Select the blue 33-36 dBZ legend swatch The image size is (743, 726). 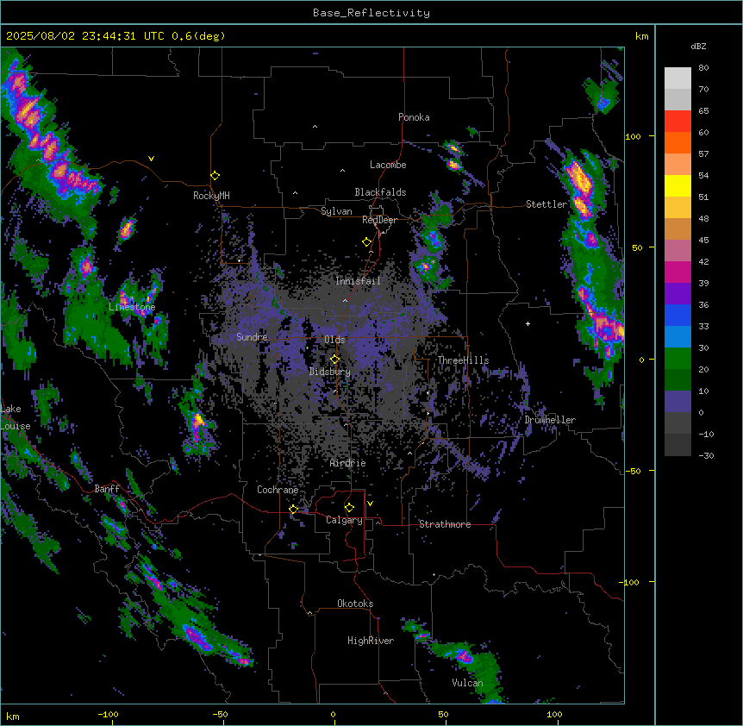click(x=677, y=315)
